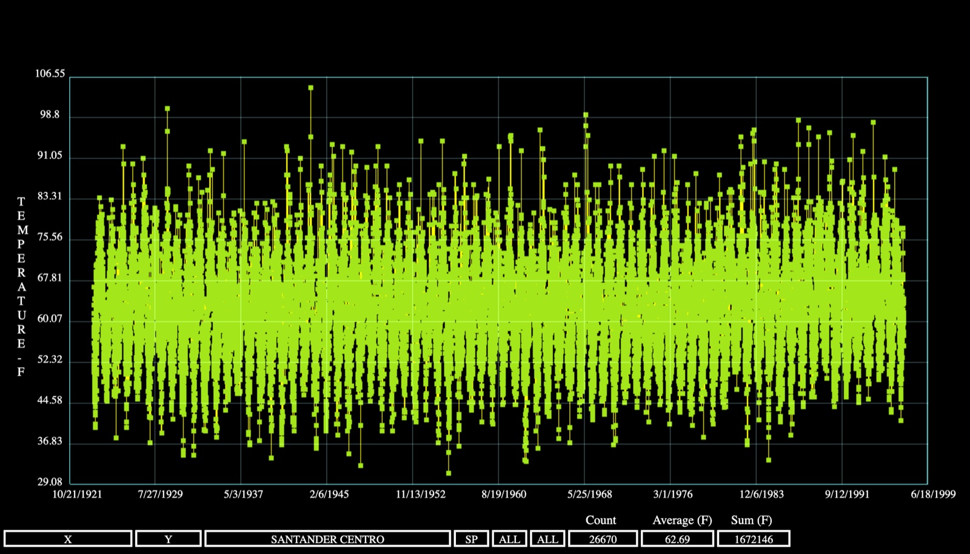
Task: Click the Count label
Action: click(601, 520)
